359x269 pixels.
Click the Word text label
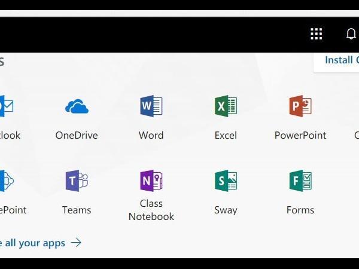pyautogui.click(x=151, y=135)
